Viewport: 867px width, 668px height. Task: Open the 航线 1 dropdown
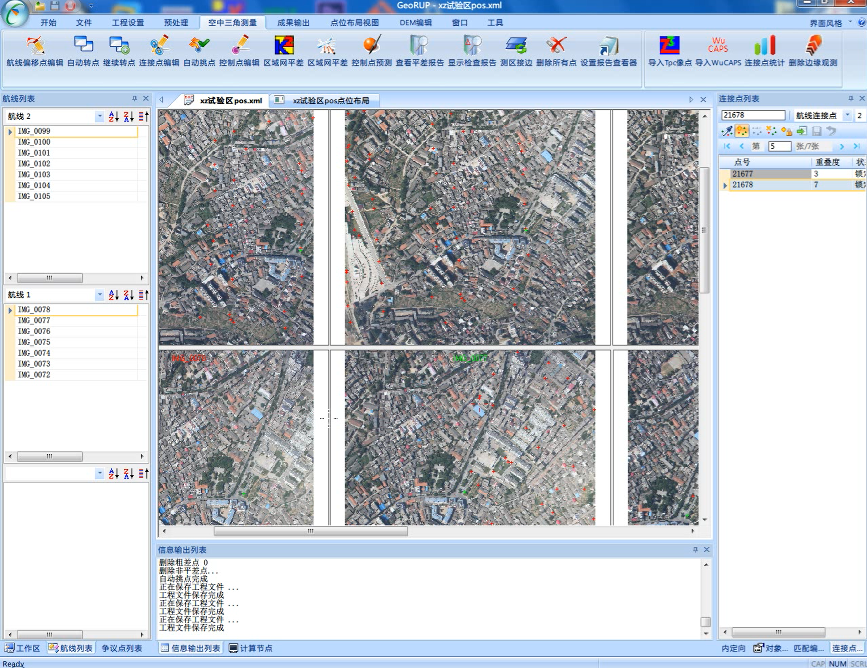100,295
